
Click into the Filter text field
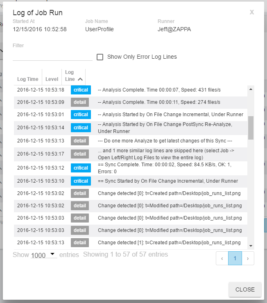[52, 56]
